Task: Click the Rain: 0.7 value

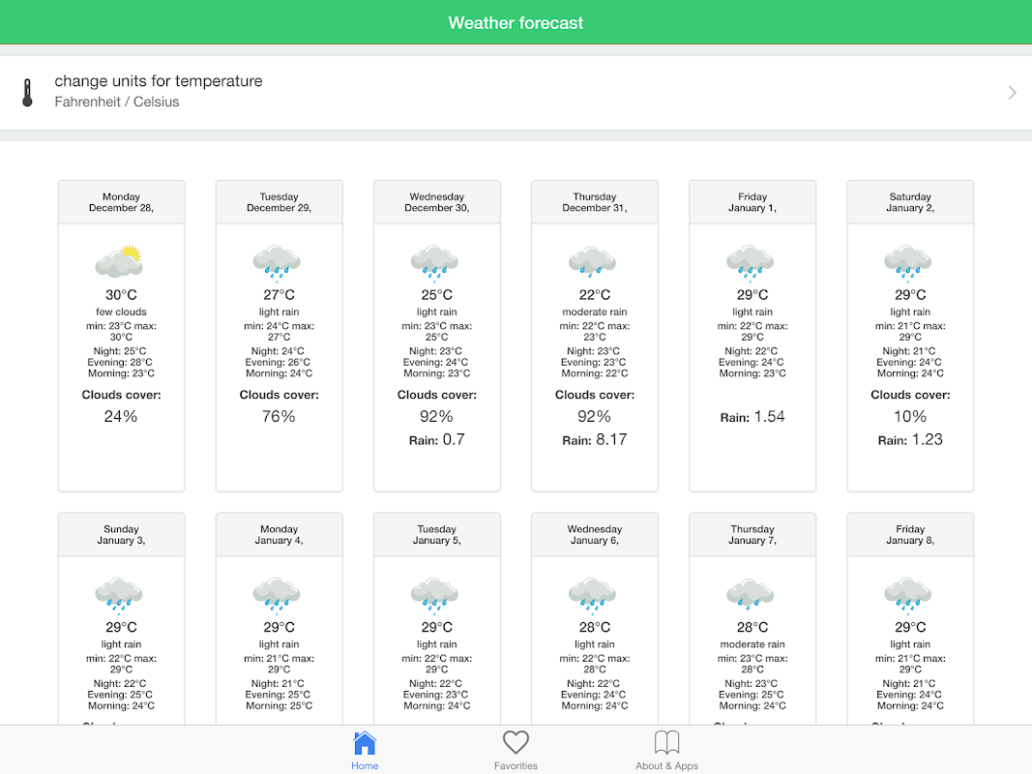Action: [437, 439]
